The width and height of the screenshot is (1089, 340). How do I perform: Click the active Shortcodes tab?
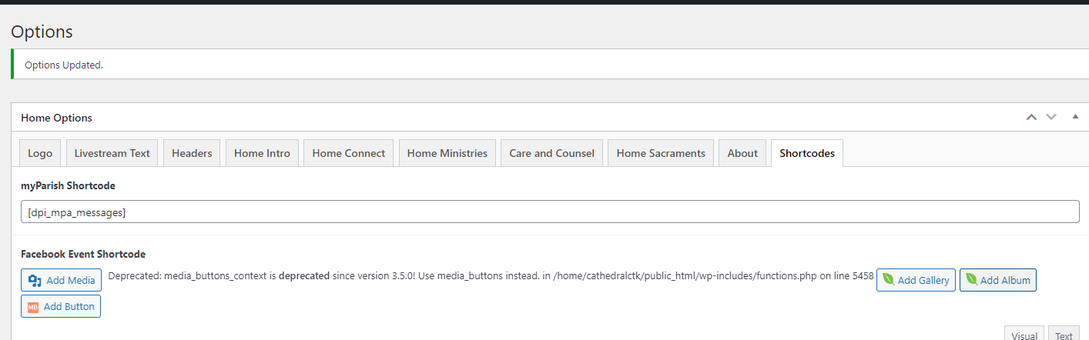pyautogui.click(x=806, y=153)
